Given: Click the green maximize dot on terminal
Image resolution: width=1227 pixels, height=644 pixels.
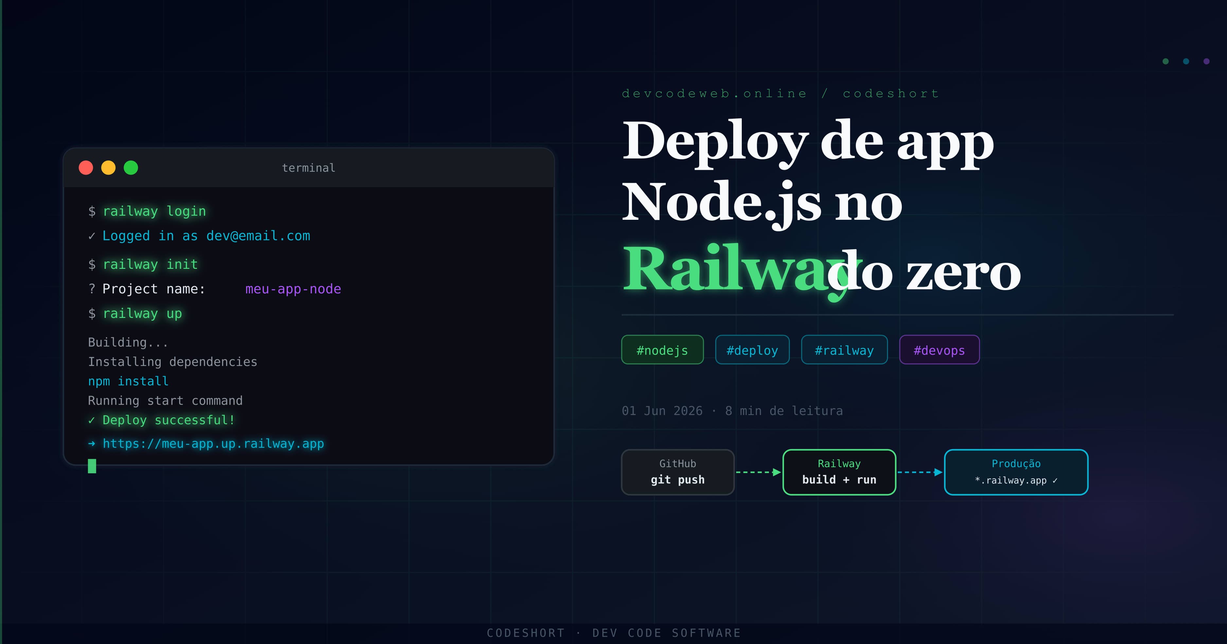Looking at the screenshot, I should coord(131,167).
